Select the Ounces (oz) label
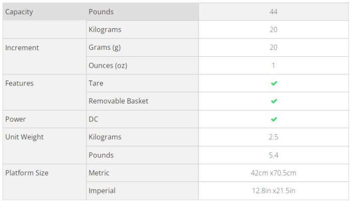Screen dimensions: 352x204 pos(108,65)
